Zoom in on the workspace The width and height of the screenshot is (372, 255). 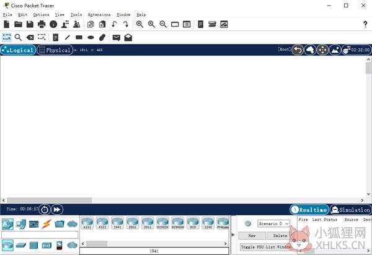pos(139,24)
